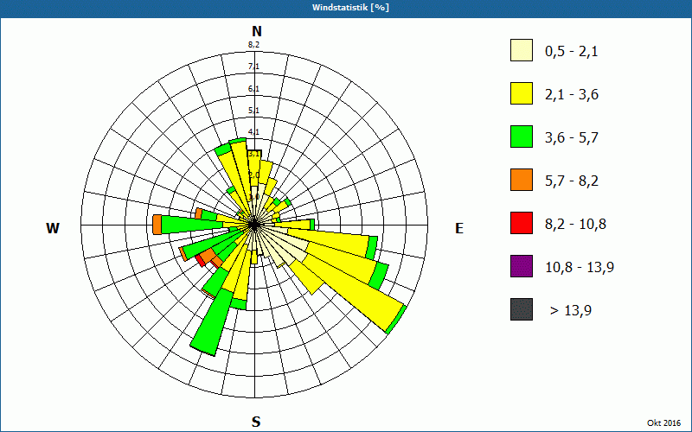Screen dimensions: 692x432
Task: Click the pale yellow 0,5 - 2,1 swatch
Action: [x=522, y=50]
